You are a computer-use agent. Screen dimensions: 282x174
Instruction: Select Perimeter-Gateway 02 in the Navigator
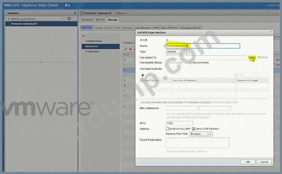(x=41, y=24)
